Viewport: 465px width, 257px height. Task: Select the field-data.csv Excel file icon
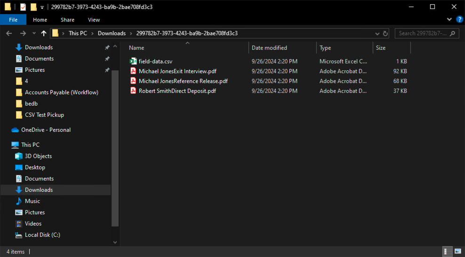(133, 61)
